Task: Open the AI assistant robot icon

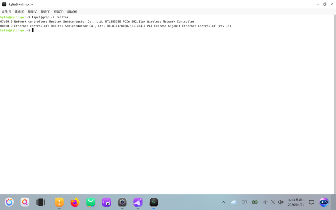Action: (x=324, y=202)
